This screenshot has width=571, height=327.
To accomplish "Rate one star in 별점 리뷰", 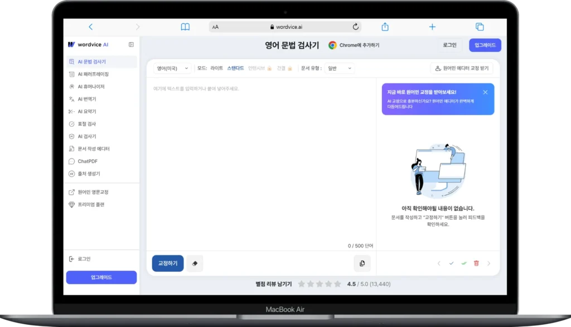I will (x=301, y=284).
